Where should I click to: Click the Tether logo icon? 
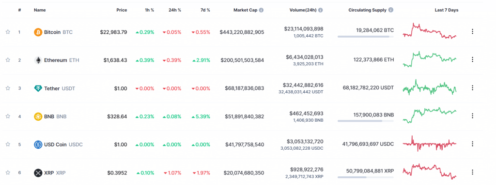click(38, 88)
